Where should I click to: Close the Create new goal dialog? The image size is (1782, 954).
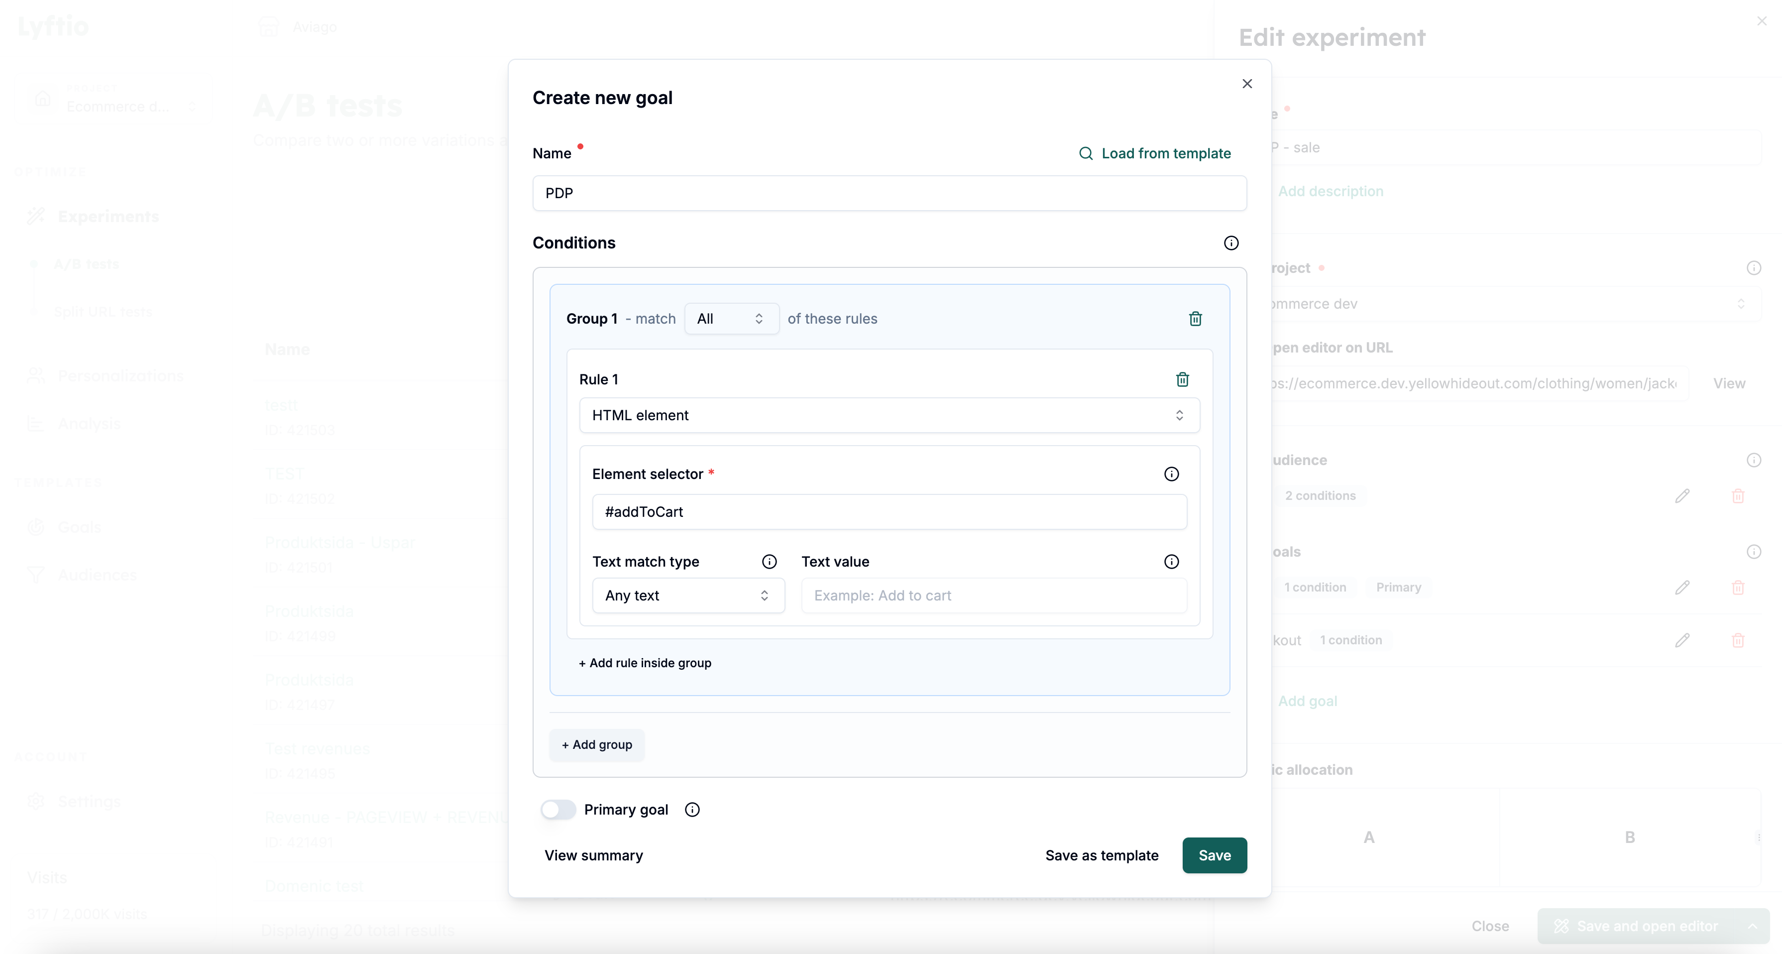(x=1246, y=84)
